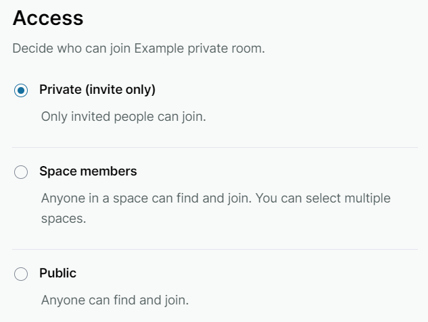Screen dimensions: 428x322
Task: Click the 'Space members' label text
Action: coord(88,171)
